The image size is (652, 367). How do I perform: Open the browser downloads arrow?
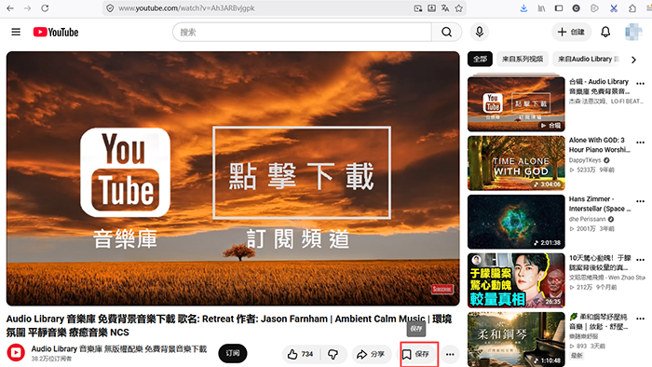click(523, 8)
